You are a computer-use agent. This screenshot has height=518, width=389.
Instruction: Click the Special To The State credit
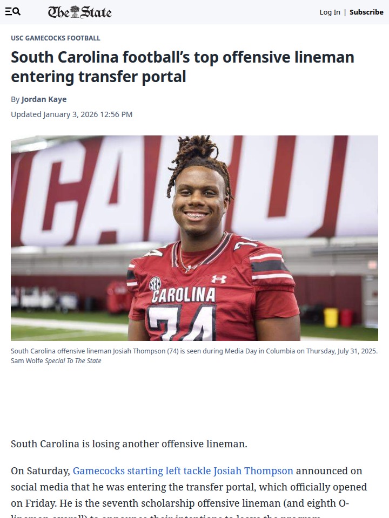pyautogui.click(x=73, y=361)
